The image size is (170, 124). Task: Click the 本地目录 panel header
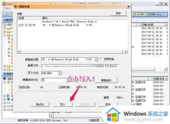pyautogui.click(x=8, y=74)
